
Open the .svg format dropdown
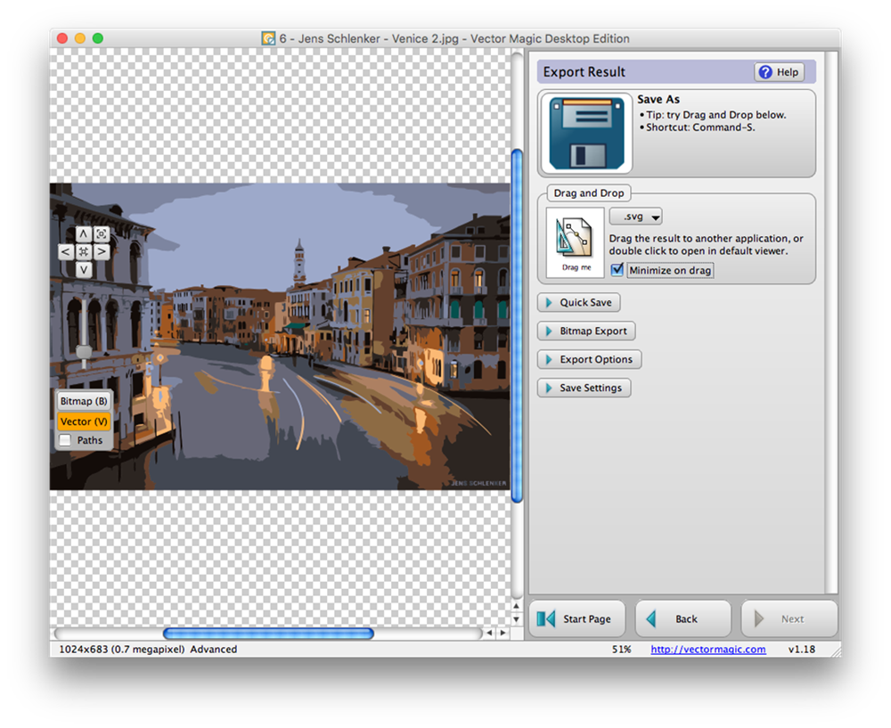coord(635,217)
